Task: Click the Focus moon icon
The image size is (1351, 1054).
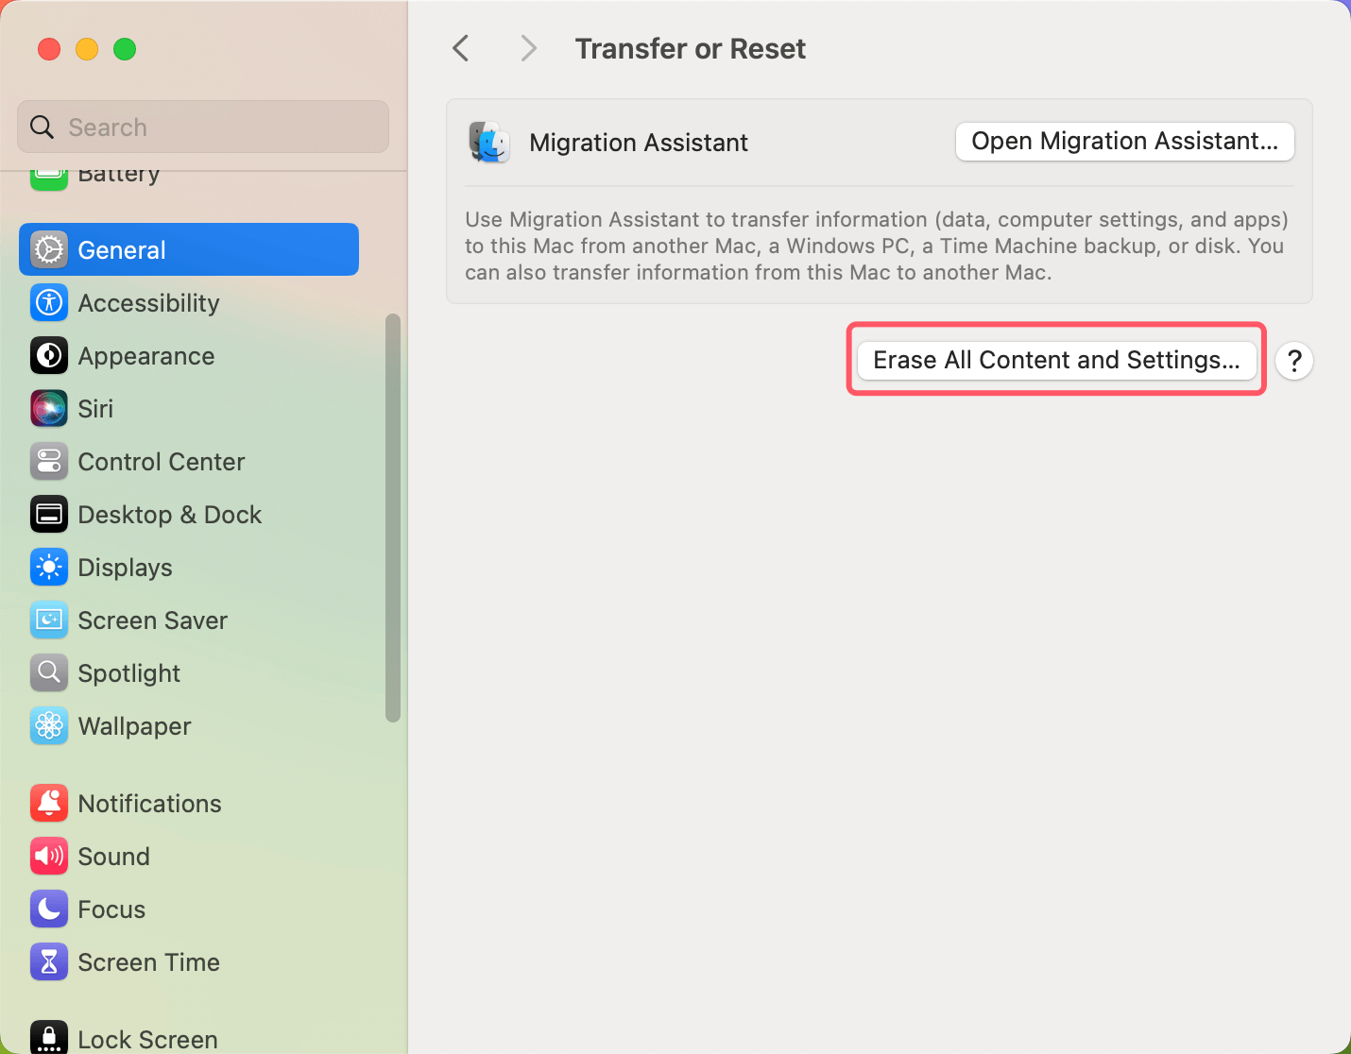Action: 49,909
